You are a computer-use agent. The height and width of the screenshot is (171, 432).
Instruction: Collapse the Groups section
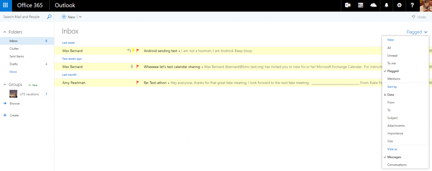[x=5, y=85]
